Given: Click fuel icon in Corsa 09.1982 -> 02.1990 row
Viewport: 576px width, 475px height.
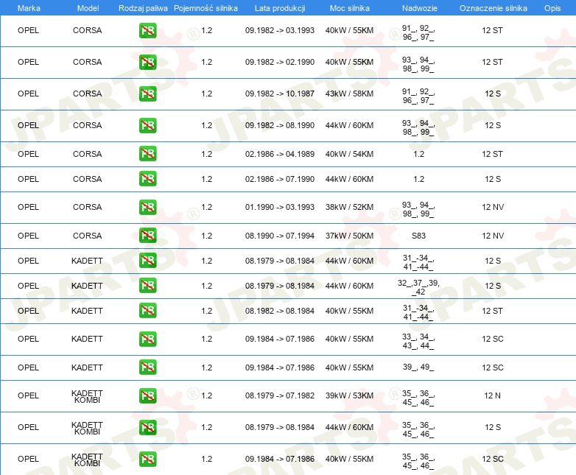Looking at the screenshot, I should [x=147, y=62].
